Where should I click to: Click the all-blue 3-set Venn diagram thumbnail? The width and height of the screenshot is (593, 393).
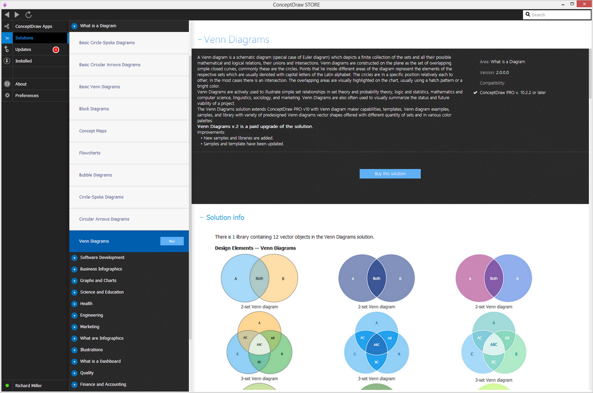click(x=377, y=343)
